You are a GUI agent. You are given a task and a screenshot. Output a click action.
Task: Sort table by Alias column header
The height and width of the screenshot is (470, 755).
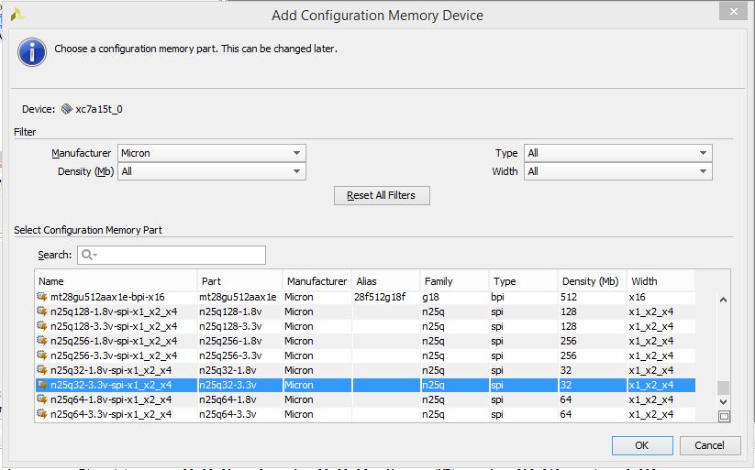coord(386,281)
